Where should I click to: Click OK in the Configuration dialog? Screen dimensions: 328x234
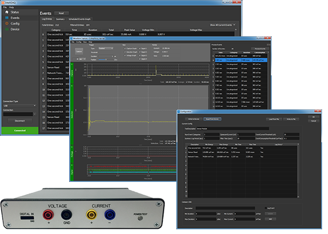[x=313, y=117]
